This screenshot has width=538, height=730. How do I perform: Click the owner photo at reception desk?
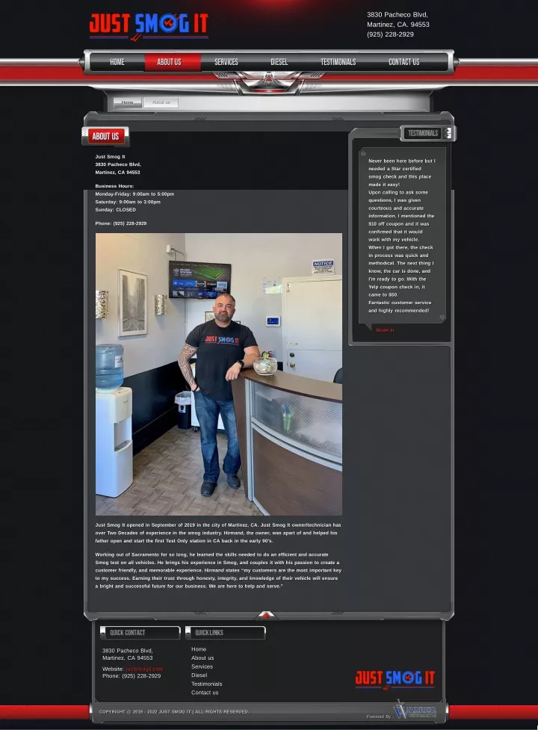(x=219, y=374)
